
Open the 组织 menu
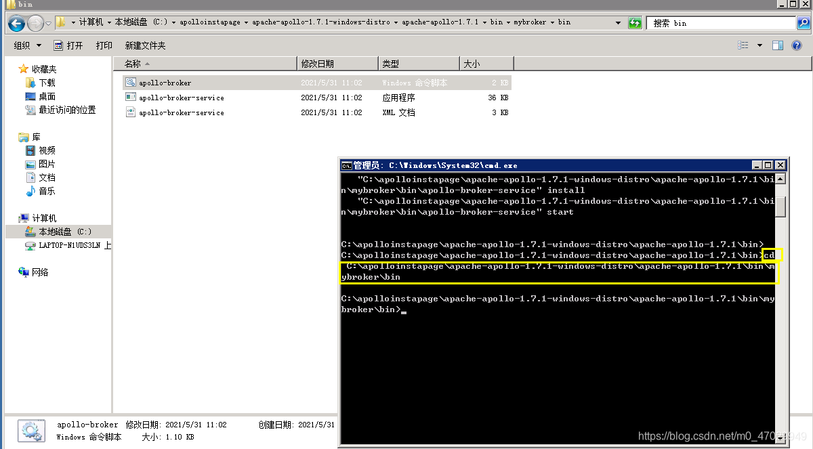pos(28,45)
